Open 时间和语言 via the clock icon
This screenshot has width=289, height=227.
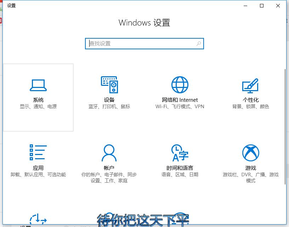pos(180,153)
